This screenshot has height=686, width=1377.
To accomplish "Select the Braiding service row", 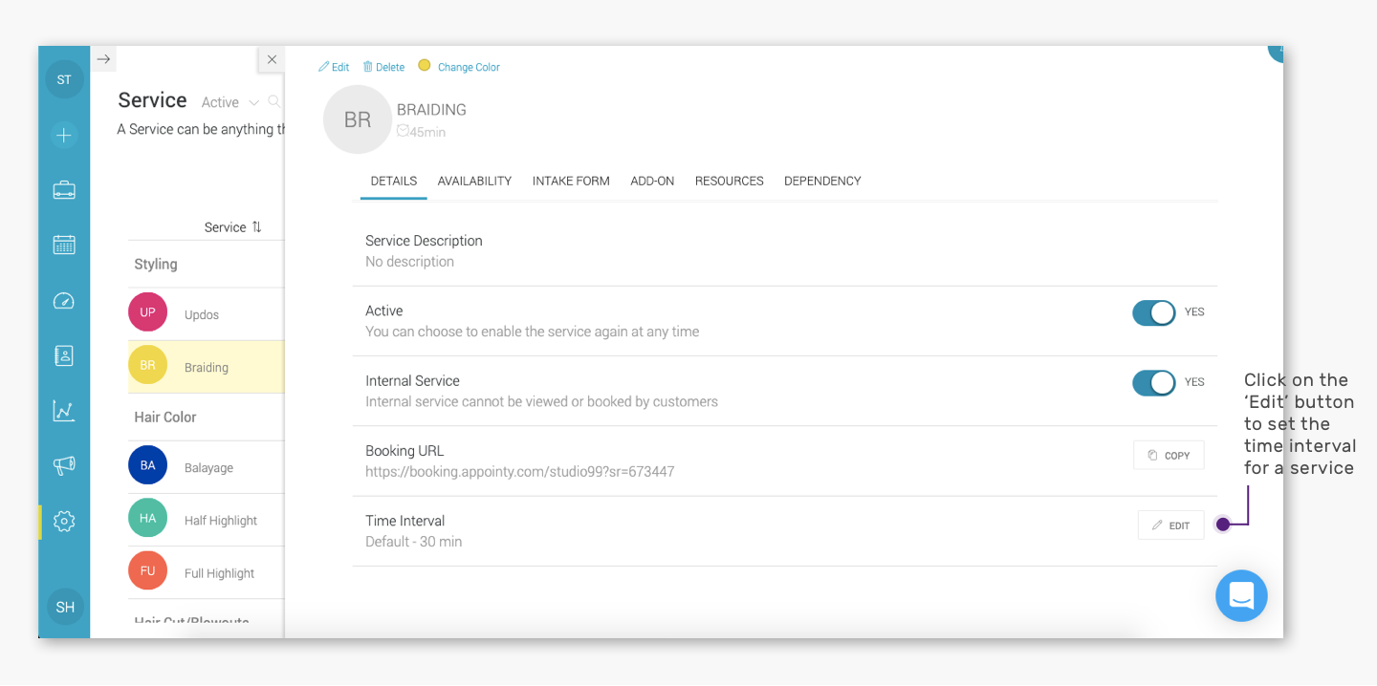I will pyautogui.click(x=206, y=367).
